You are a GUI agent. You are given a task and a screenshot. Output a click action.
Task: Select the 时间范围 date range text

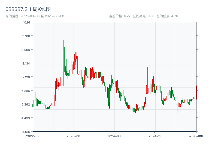point(35,16)
